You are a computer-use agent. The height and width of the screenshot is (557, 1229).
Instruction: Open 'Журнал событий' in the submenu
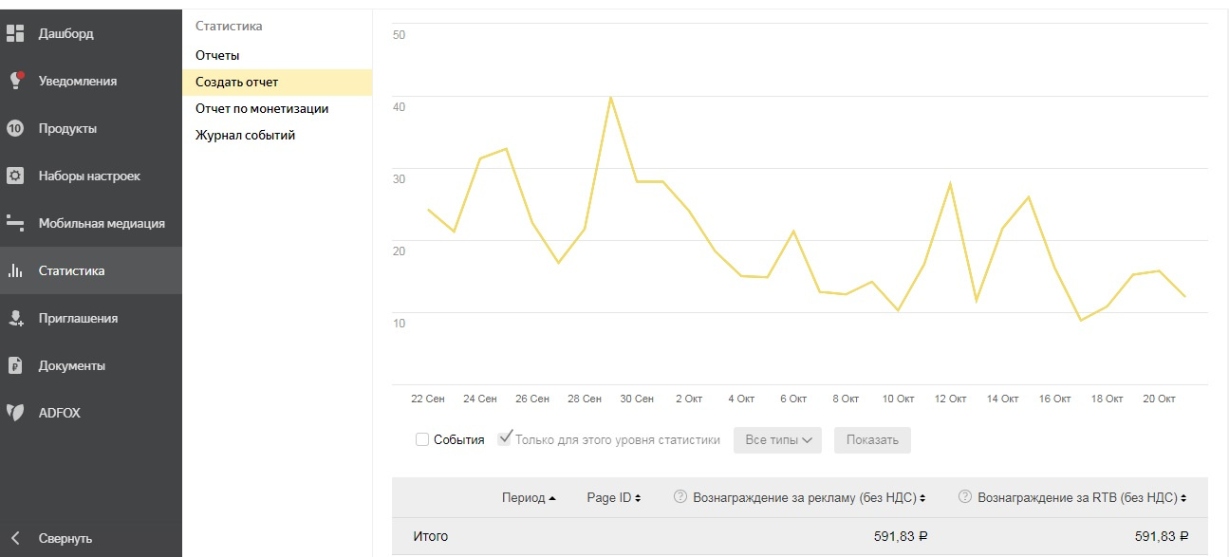pos(245,135)
